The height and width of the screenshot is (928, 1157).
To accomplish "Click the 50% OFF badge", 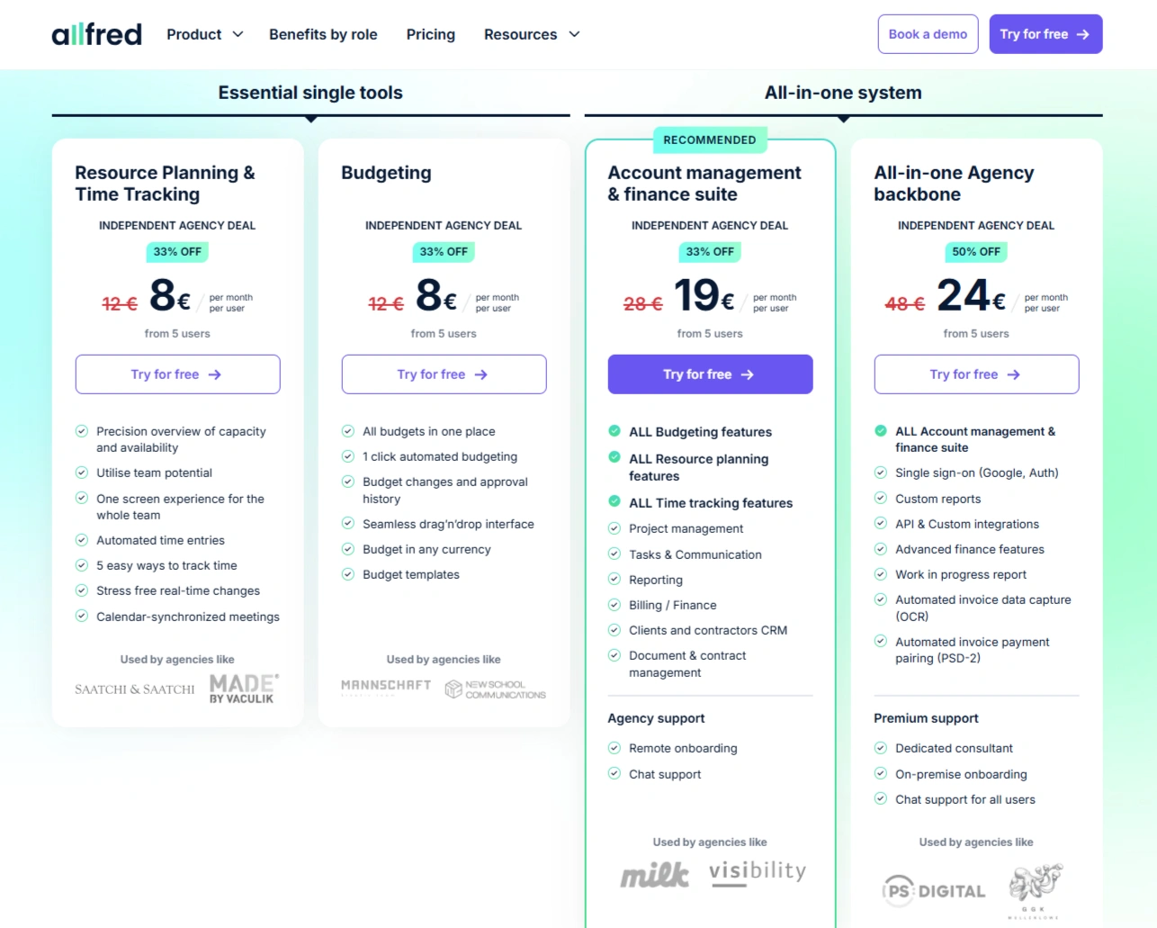I will pos(975,252).
